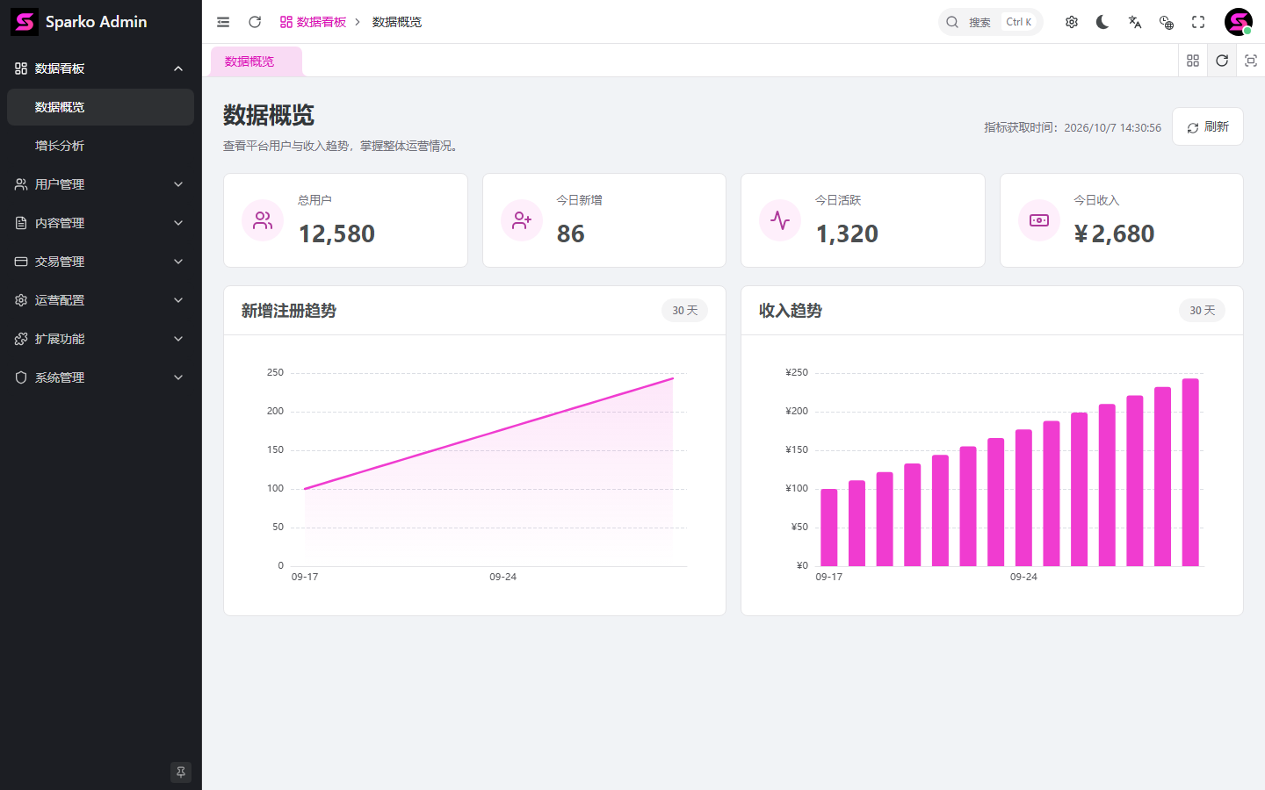This screenshot has height=790, width=1265.
Task: Click the 1,320 active today value
Action: 847,233
